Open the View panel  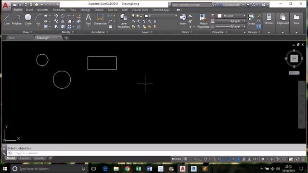click(296, 19)
